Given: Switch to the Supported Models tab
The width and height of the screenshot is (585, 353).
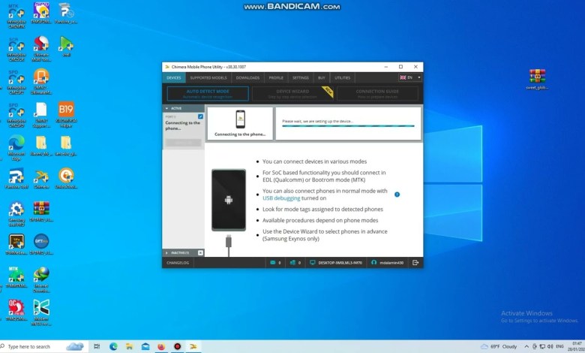Looking at the screenshot, I should tap(208, 77).
